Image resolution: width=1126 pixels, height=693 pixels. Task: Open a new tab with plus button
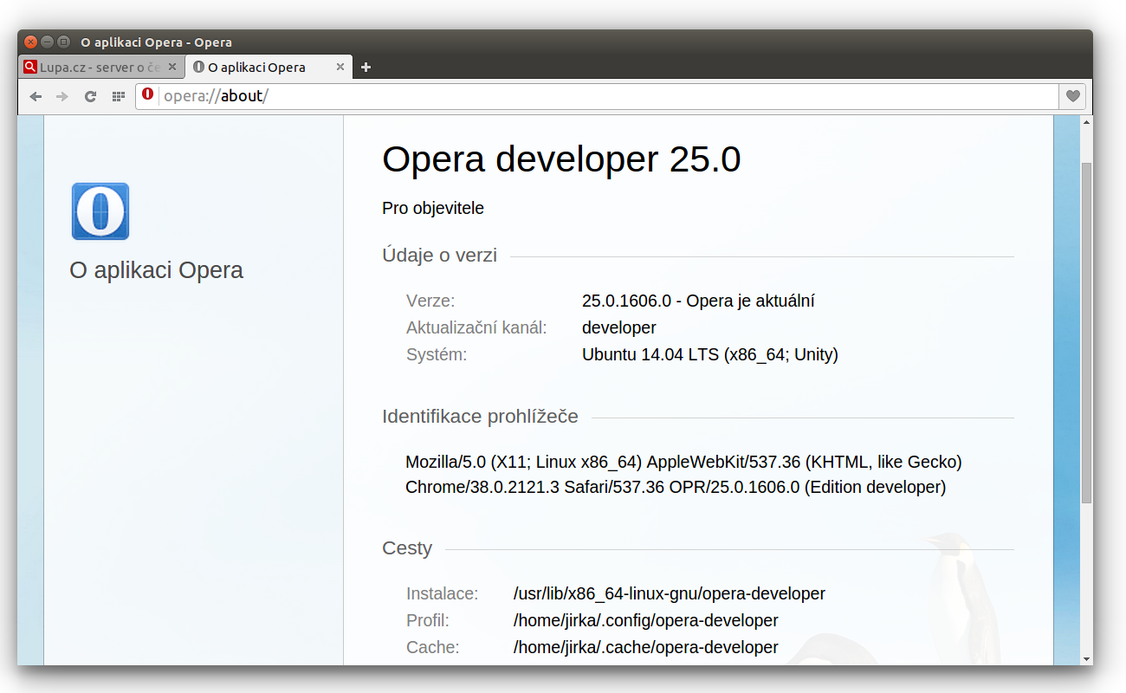click(x=366, y=68)
